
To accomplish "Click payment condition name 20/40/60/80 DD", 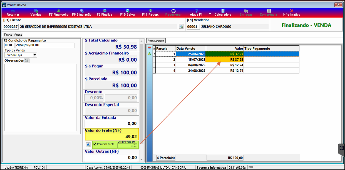I will coord(45,45).
